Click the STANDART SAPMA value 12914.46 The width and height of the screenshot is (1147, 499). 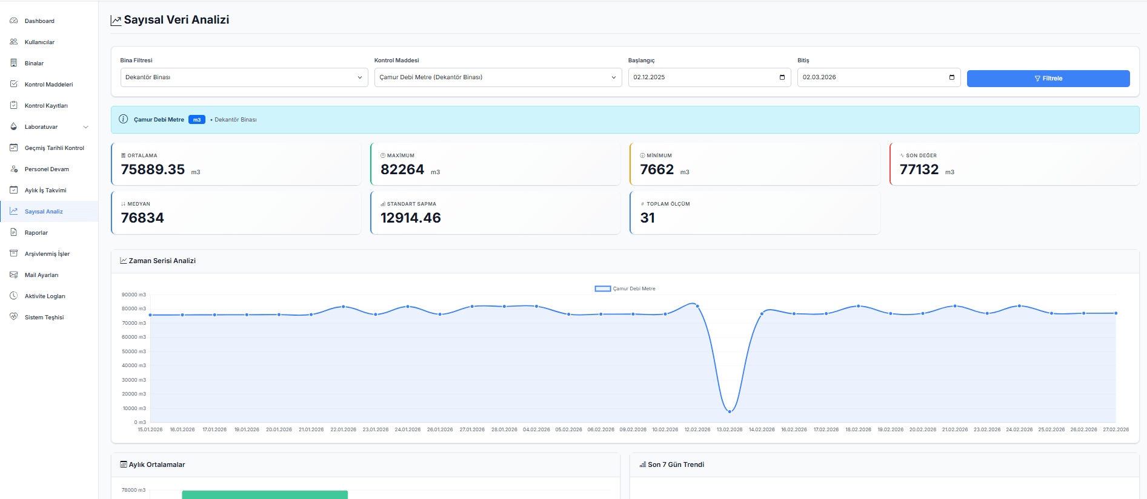click(411, 218)
